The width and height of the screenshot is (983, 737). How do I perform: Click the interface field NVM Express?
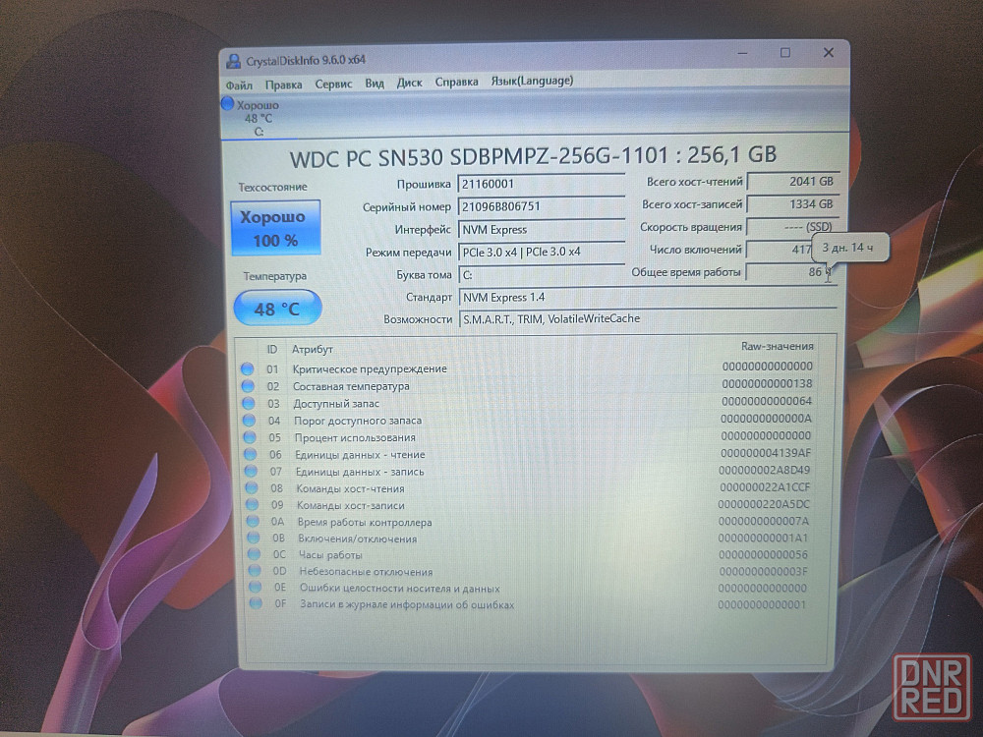tap(541, 229)
